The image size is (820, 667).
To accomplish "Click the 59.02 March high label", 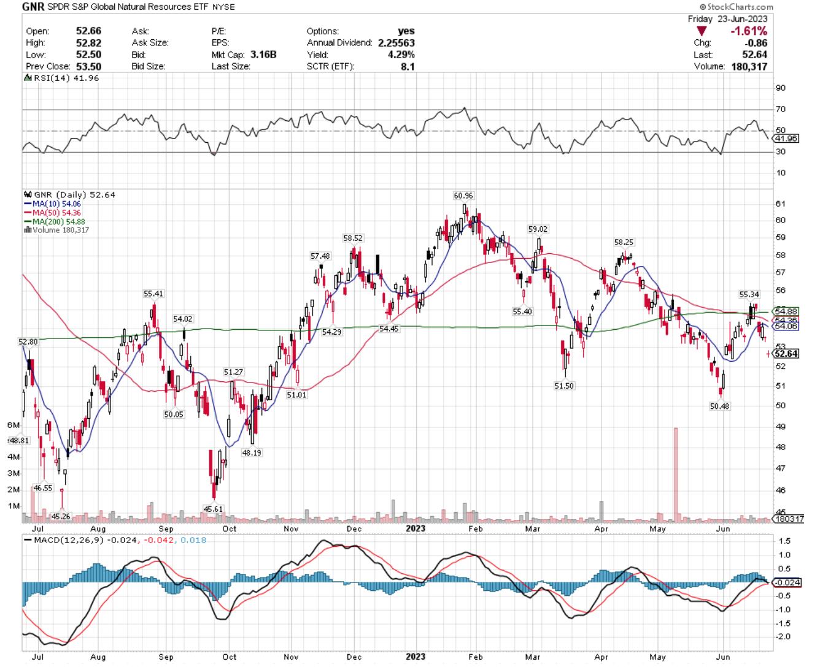I will pos(538,229).
